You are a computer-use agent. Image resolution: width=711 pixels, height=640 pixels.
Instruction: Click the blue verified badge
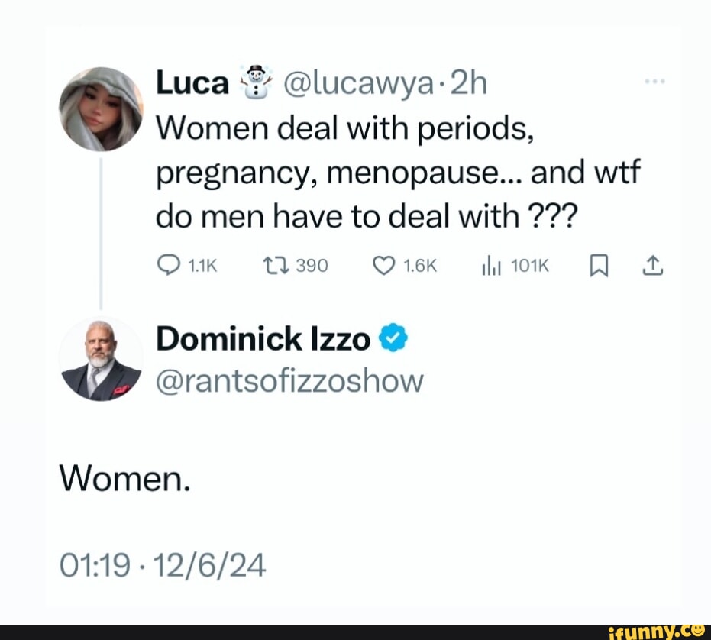[393, 338]
